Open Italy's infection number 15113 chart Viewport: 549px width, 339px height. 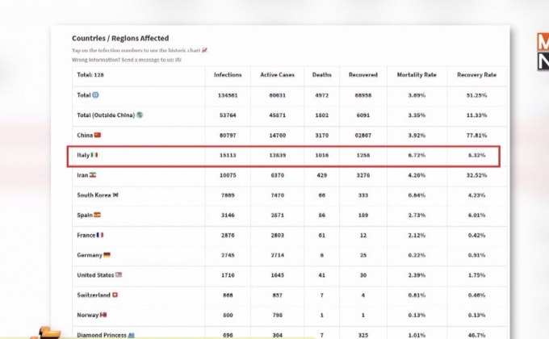point(228,154)
